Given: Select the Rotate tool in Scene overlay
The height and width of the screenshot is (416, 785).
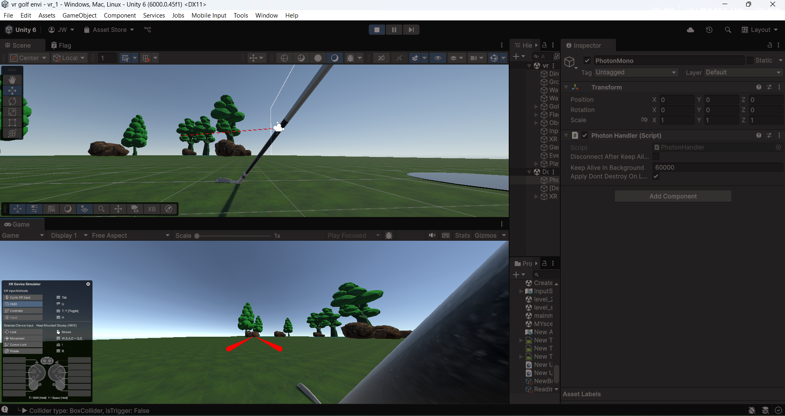Looking at the screenshot, I should 12,101.
